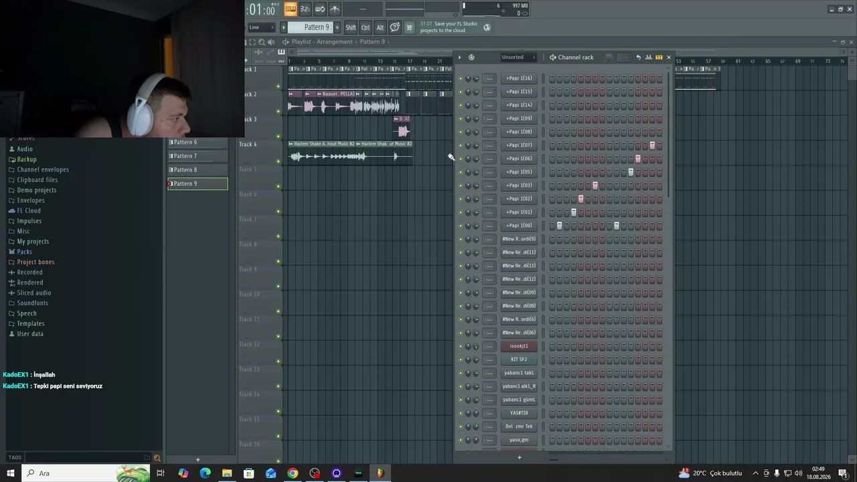Viewport: 857px width, 482px height.
Task: Click the first Harlem Shake clip on Track 4
Action: coord(322,153)
